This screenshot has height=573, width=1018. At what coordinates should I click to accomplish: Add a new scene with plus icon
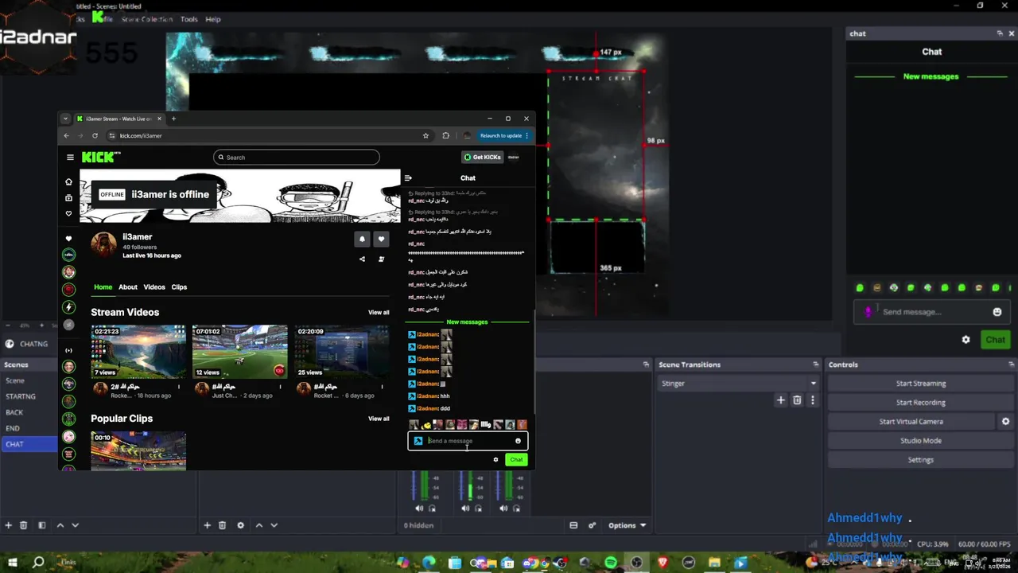pos(9,525)
